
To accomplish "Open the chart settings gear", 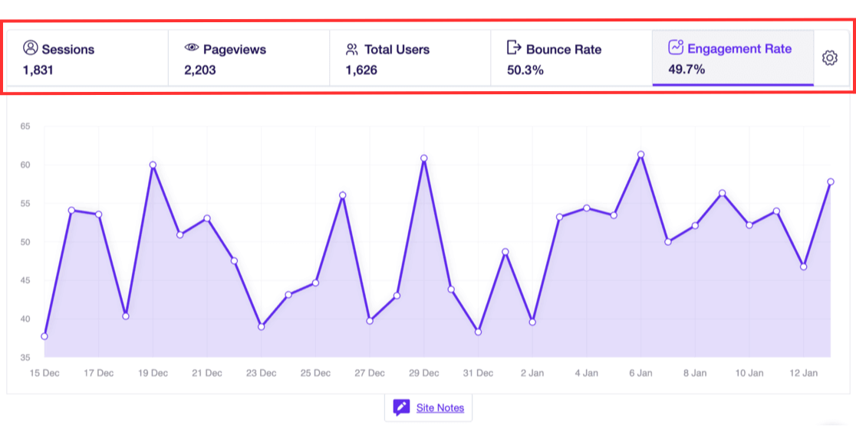I will 830,57.
